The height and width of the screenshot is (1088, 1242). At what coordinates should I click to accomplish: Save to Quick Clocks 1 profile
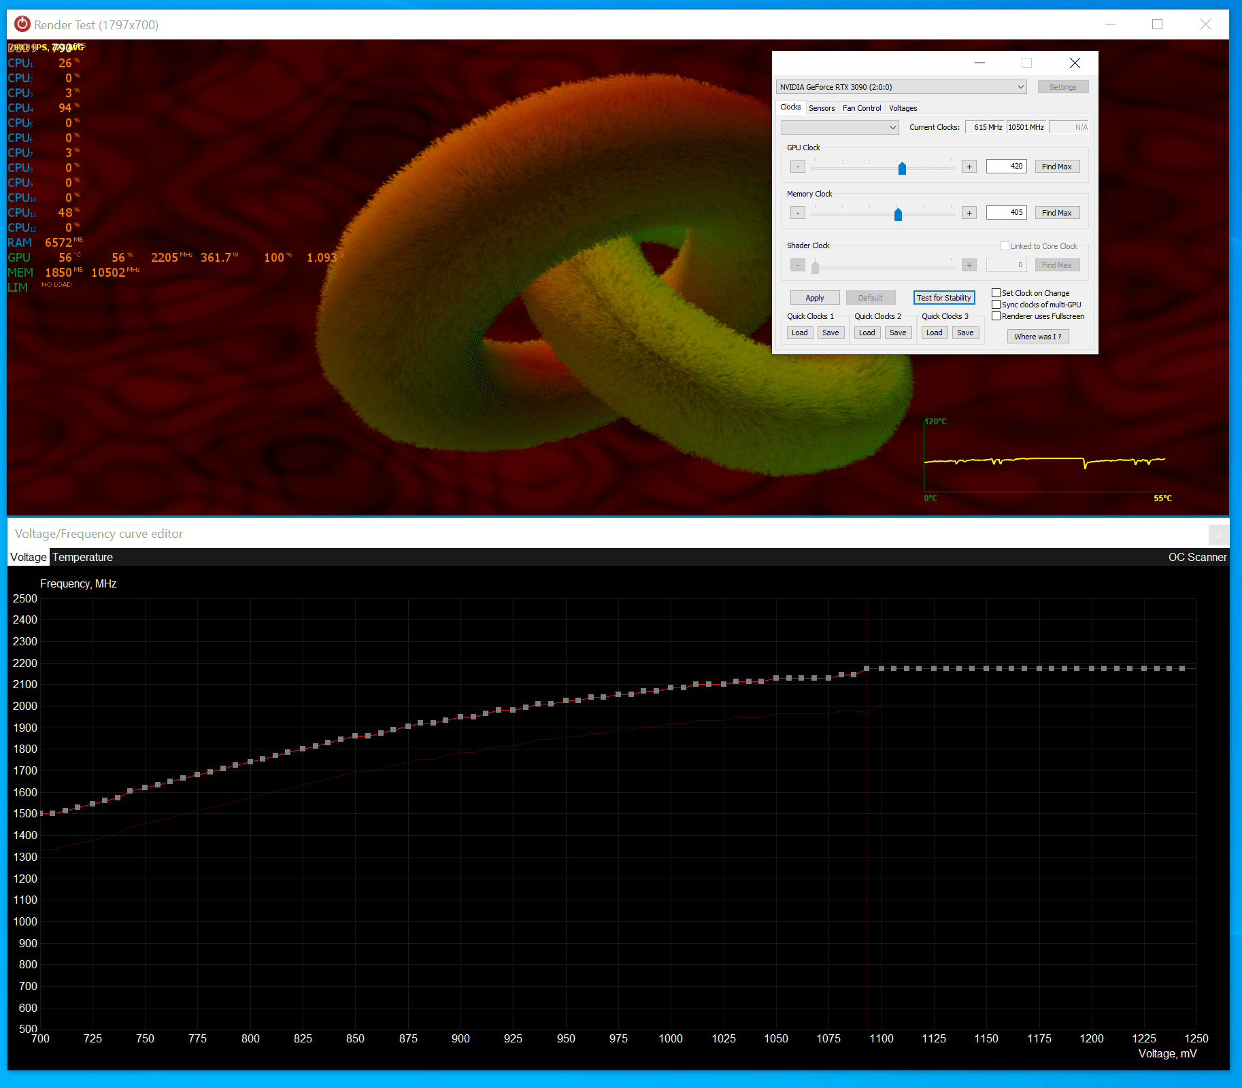point(830,333)
